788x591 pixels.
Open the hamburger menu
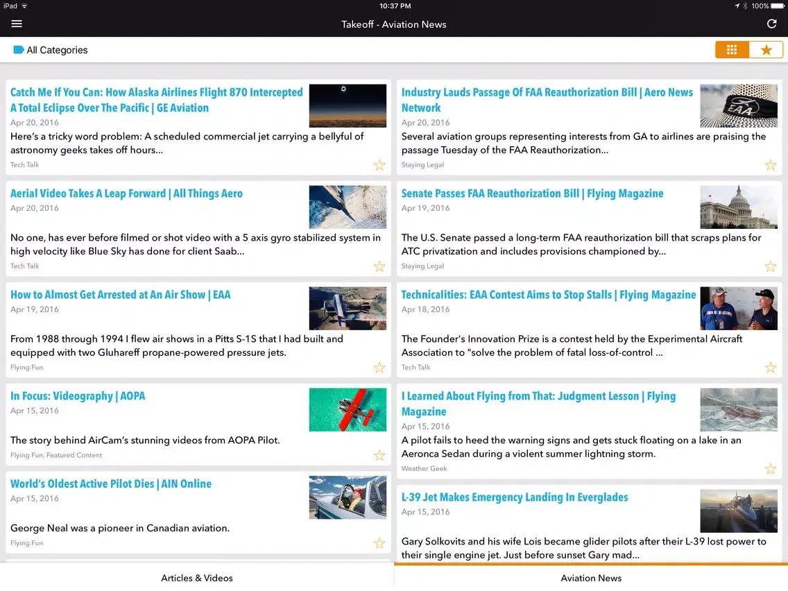pyautogui.click(x=17, y=24)
